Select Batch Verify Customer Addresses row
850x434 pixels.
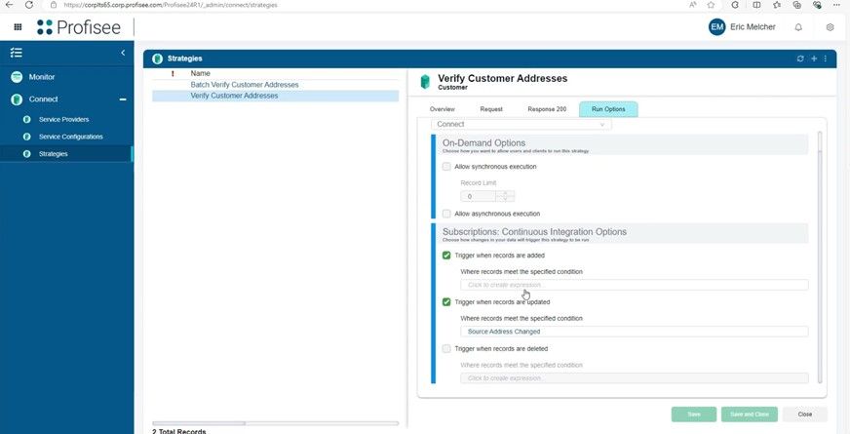pos(276,85)
